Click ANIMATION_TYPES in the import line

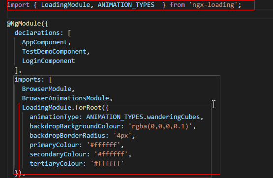click(x=126, y=5)
